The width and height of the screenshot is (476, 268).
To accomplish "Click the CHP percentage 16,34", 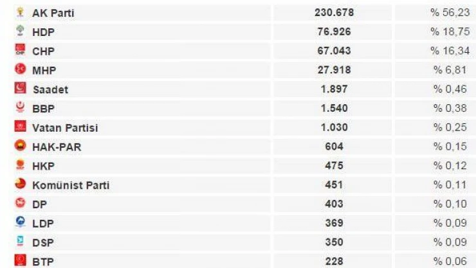I will 450,51.
